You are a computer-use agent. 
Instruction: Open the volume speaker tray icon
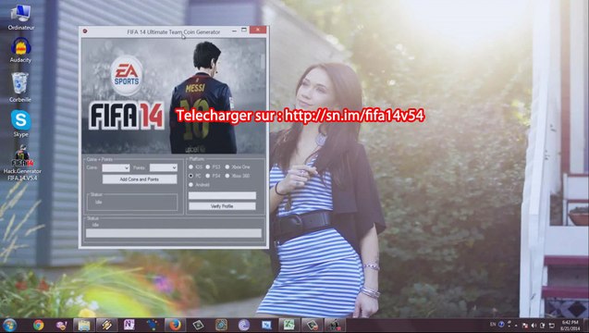(x=534, y=325)
